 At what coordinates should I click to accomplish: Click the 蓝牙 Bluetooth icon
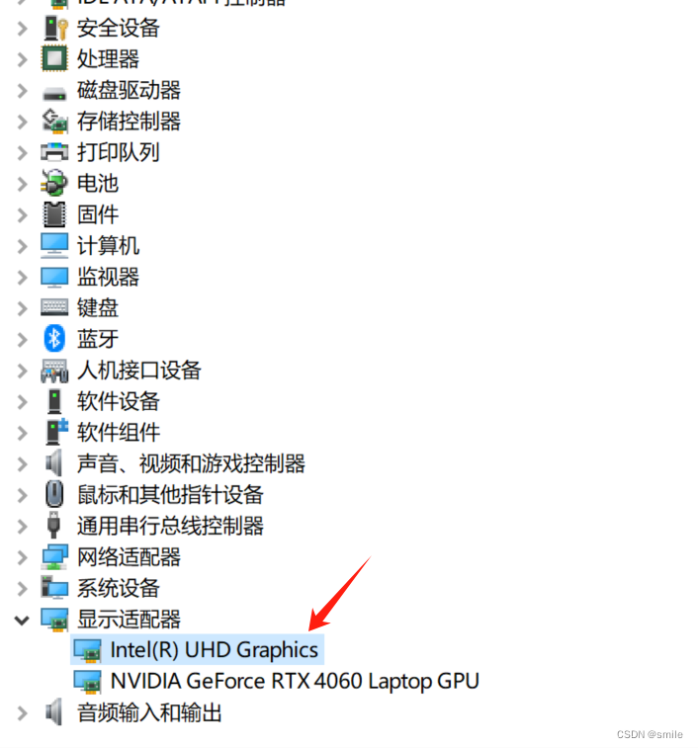click(54, 339)
